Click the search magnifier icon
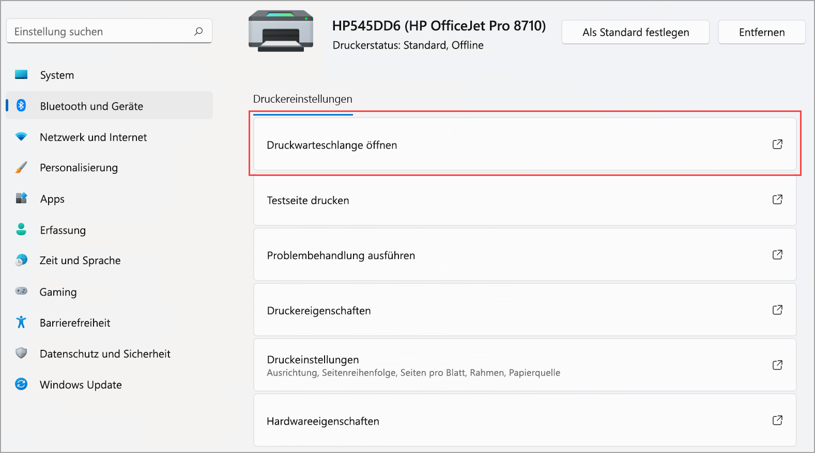The width and height of the screenshot is (815, 453). click(198, 31)
